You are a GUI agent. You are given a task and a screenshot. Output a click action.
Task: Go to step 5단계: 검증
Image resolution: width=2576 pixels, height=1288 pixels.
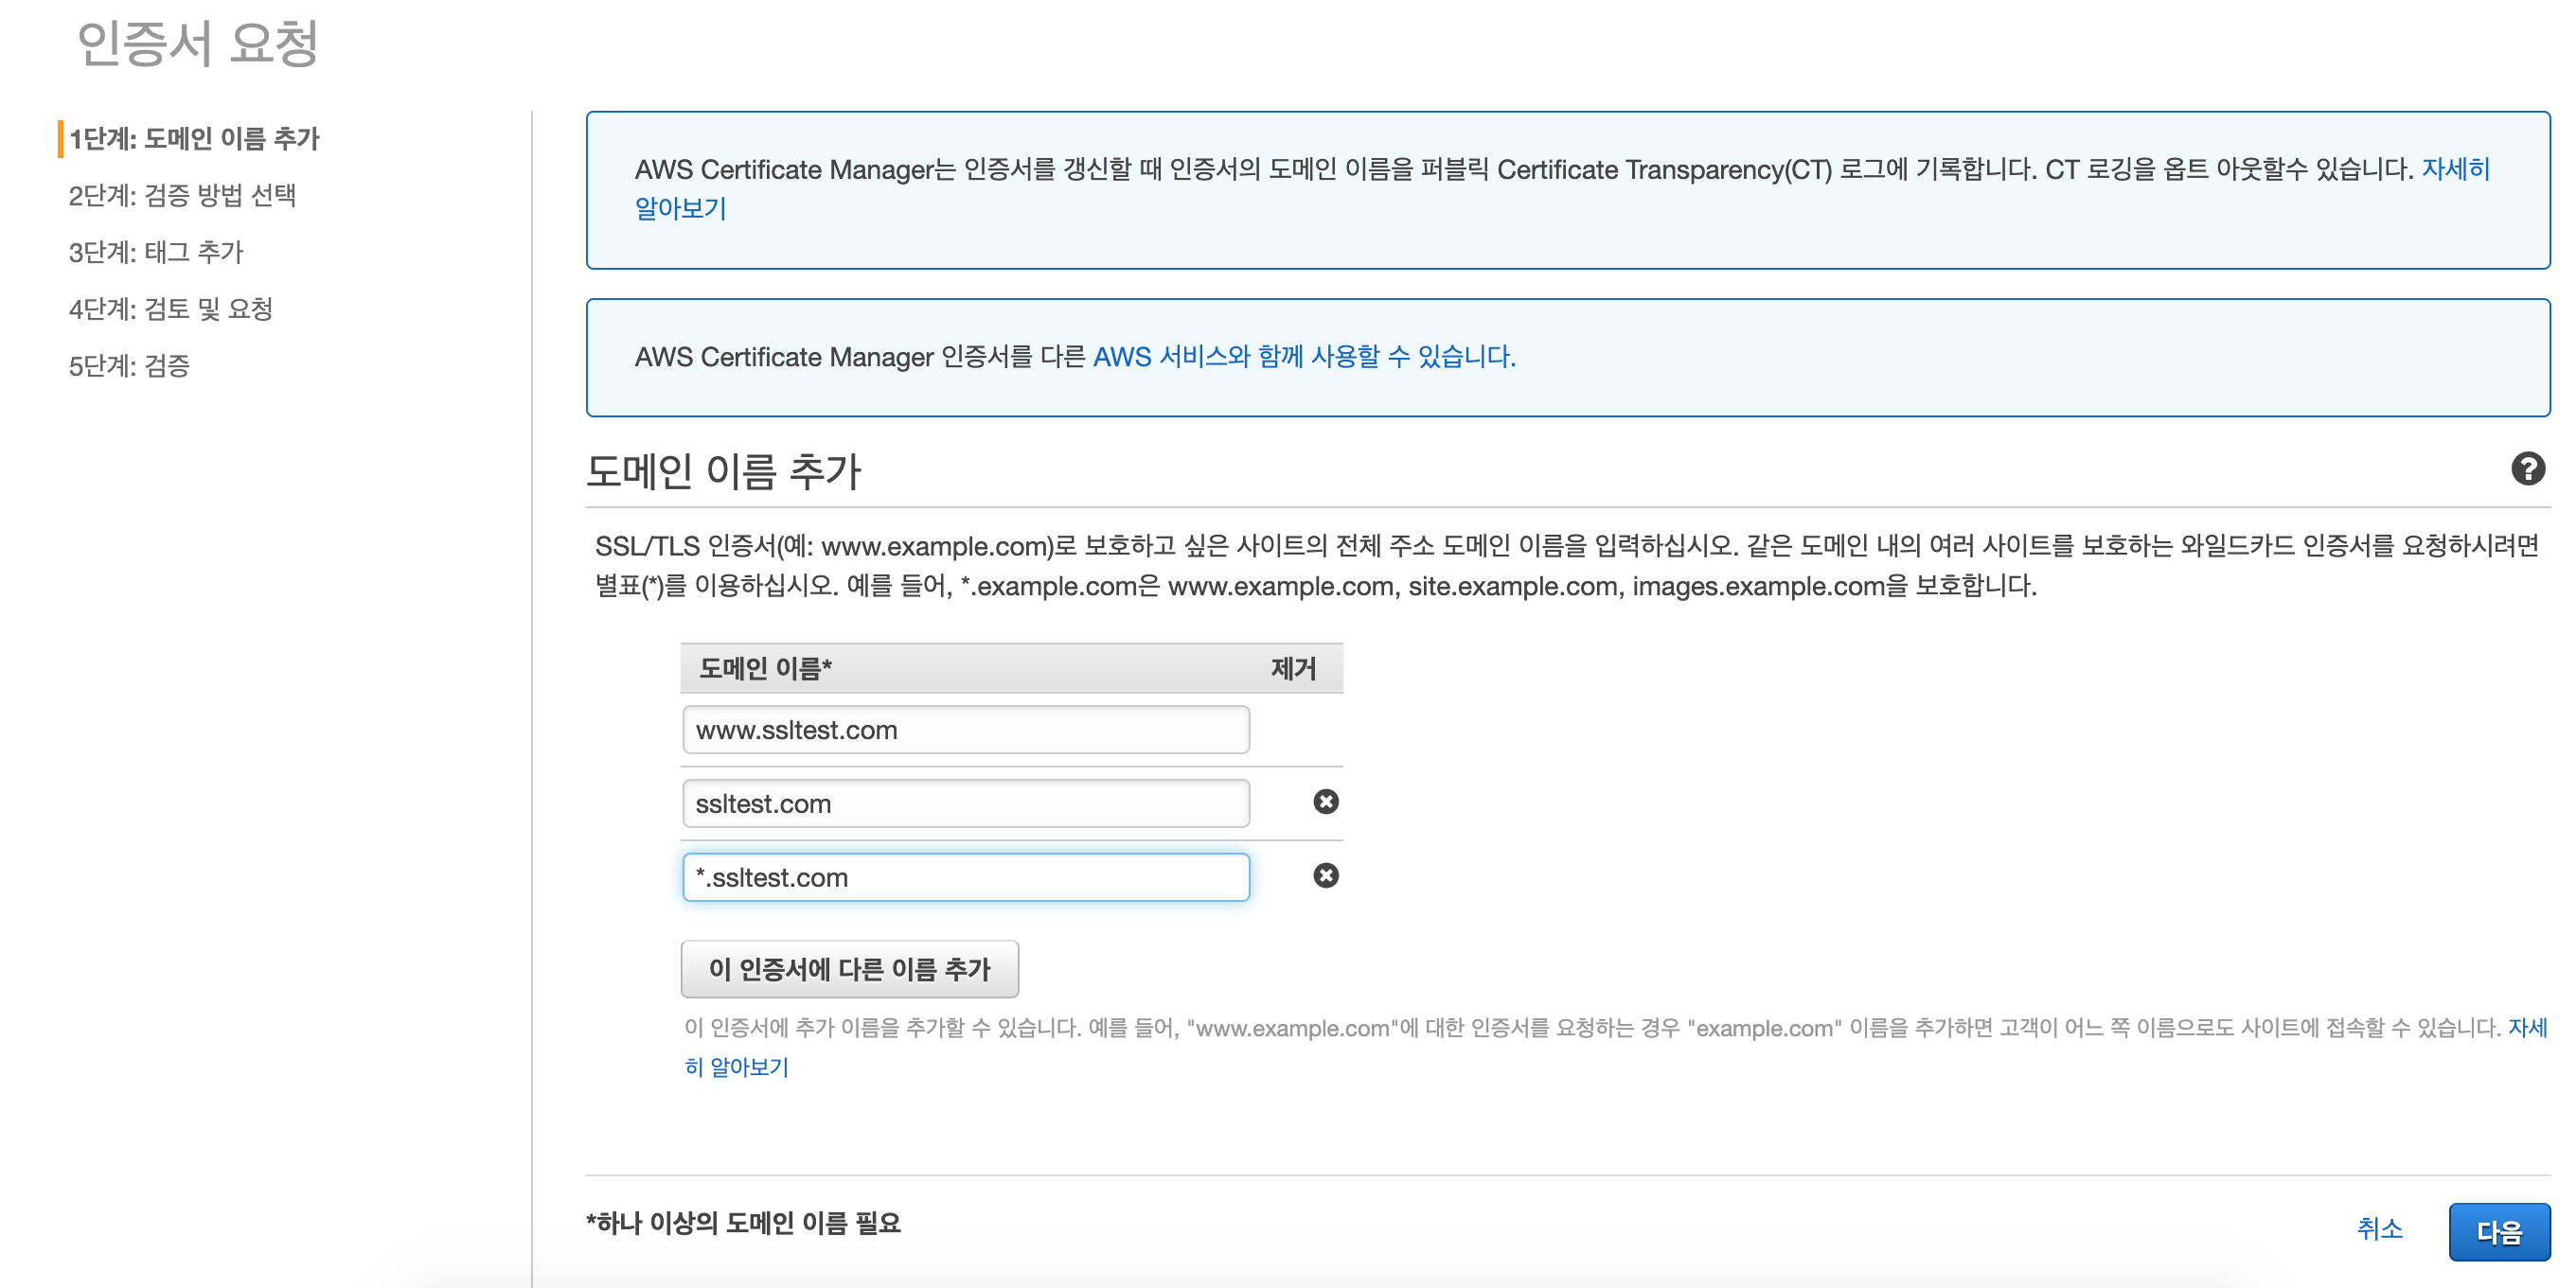[129, 366]
